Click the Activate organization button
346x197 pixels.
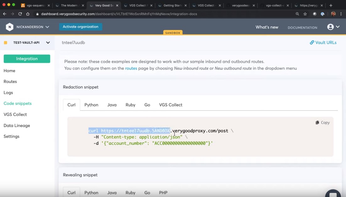coord(80,27)
